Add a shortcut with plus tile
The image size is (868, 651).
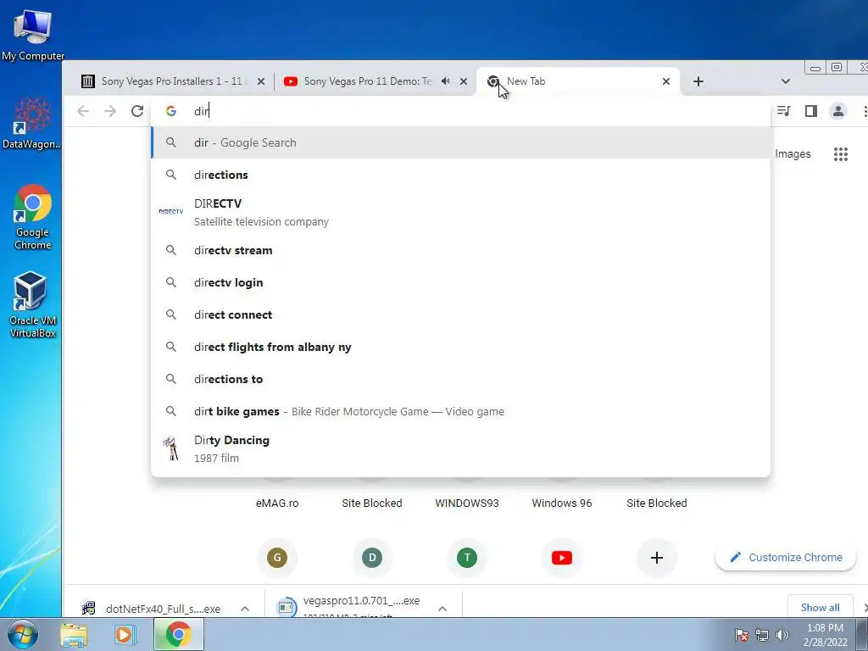click(657, 558)
